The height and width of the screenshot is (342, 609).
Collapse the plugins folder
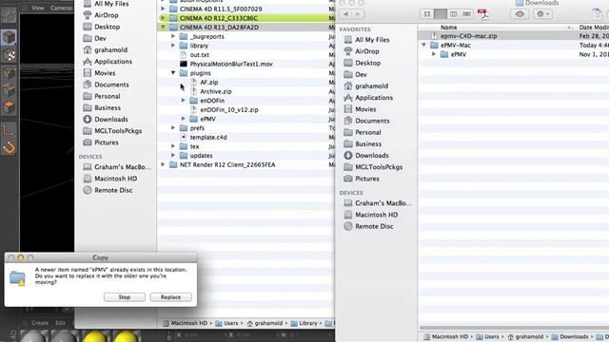pos(173,73)
